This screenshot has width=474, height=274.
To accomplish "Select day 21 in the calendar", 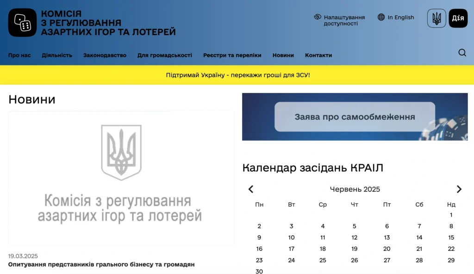I will (x=419, y=249).
